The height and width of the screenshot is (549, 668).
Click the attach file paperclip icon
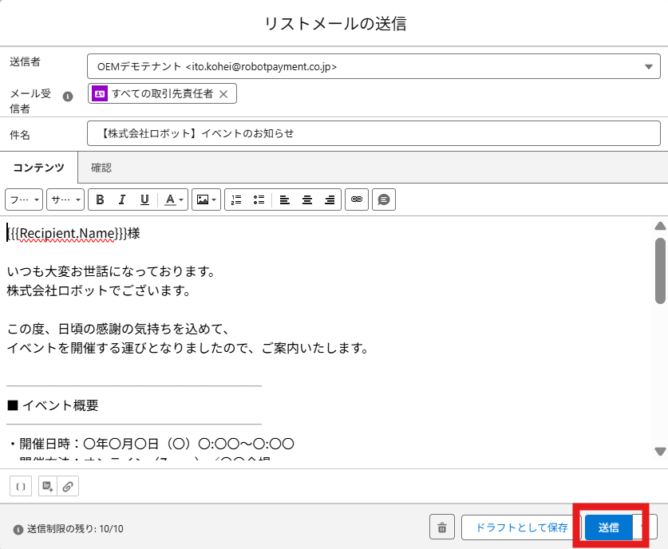tap(69, 485)
